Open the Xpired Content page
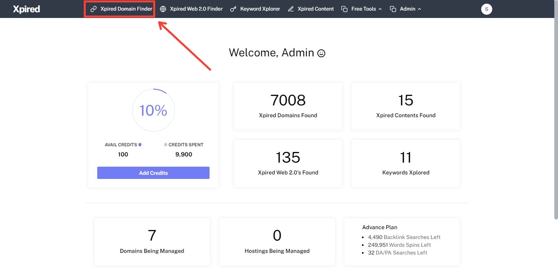Screen dimensions: 558x268 [315, 9]
